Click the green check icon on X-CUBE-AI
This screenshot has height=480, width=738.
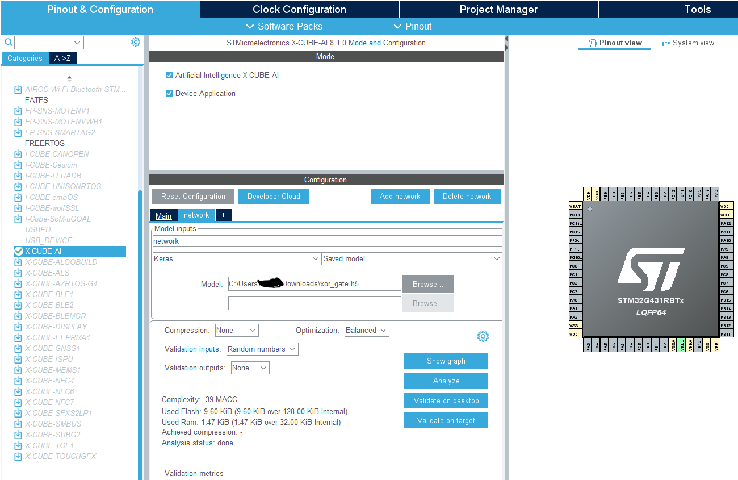click(x=18, y=251)
